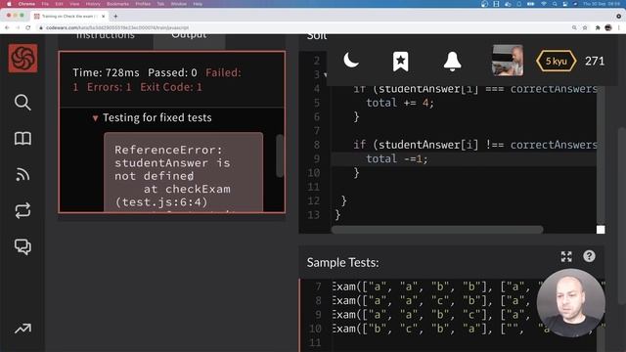626x352 pixels.
Task: Select the 'Training on Check the exam' tab
Action: pos(69,16)
